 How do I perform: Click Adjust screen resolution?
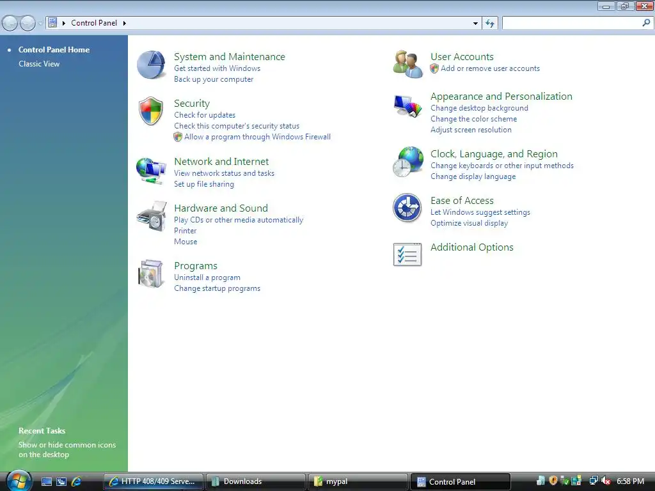click(471, 130)
